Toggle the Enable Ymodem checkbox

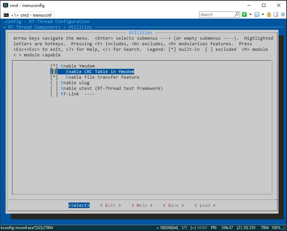coord(54,66)
